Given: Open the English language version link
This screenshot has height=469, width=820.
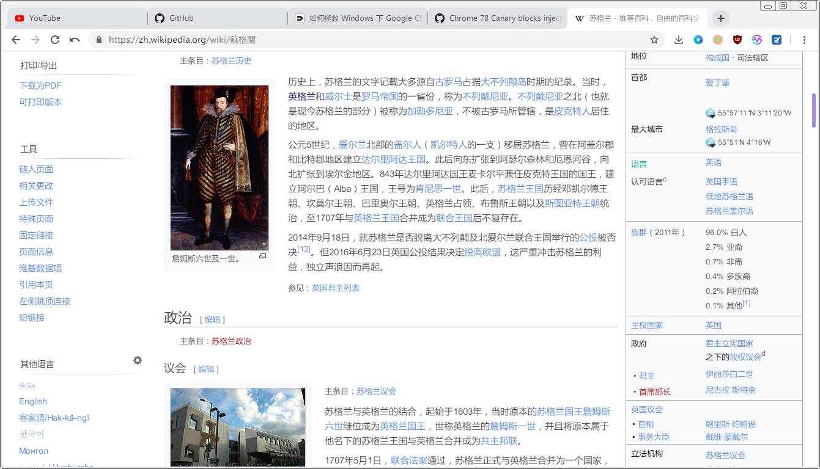Looking at the screenshot, I should 33,401.
